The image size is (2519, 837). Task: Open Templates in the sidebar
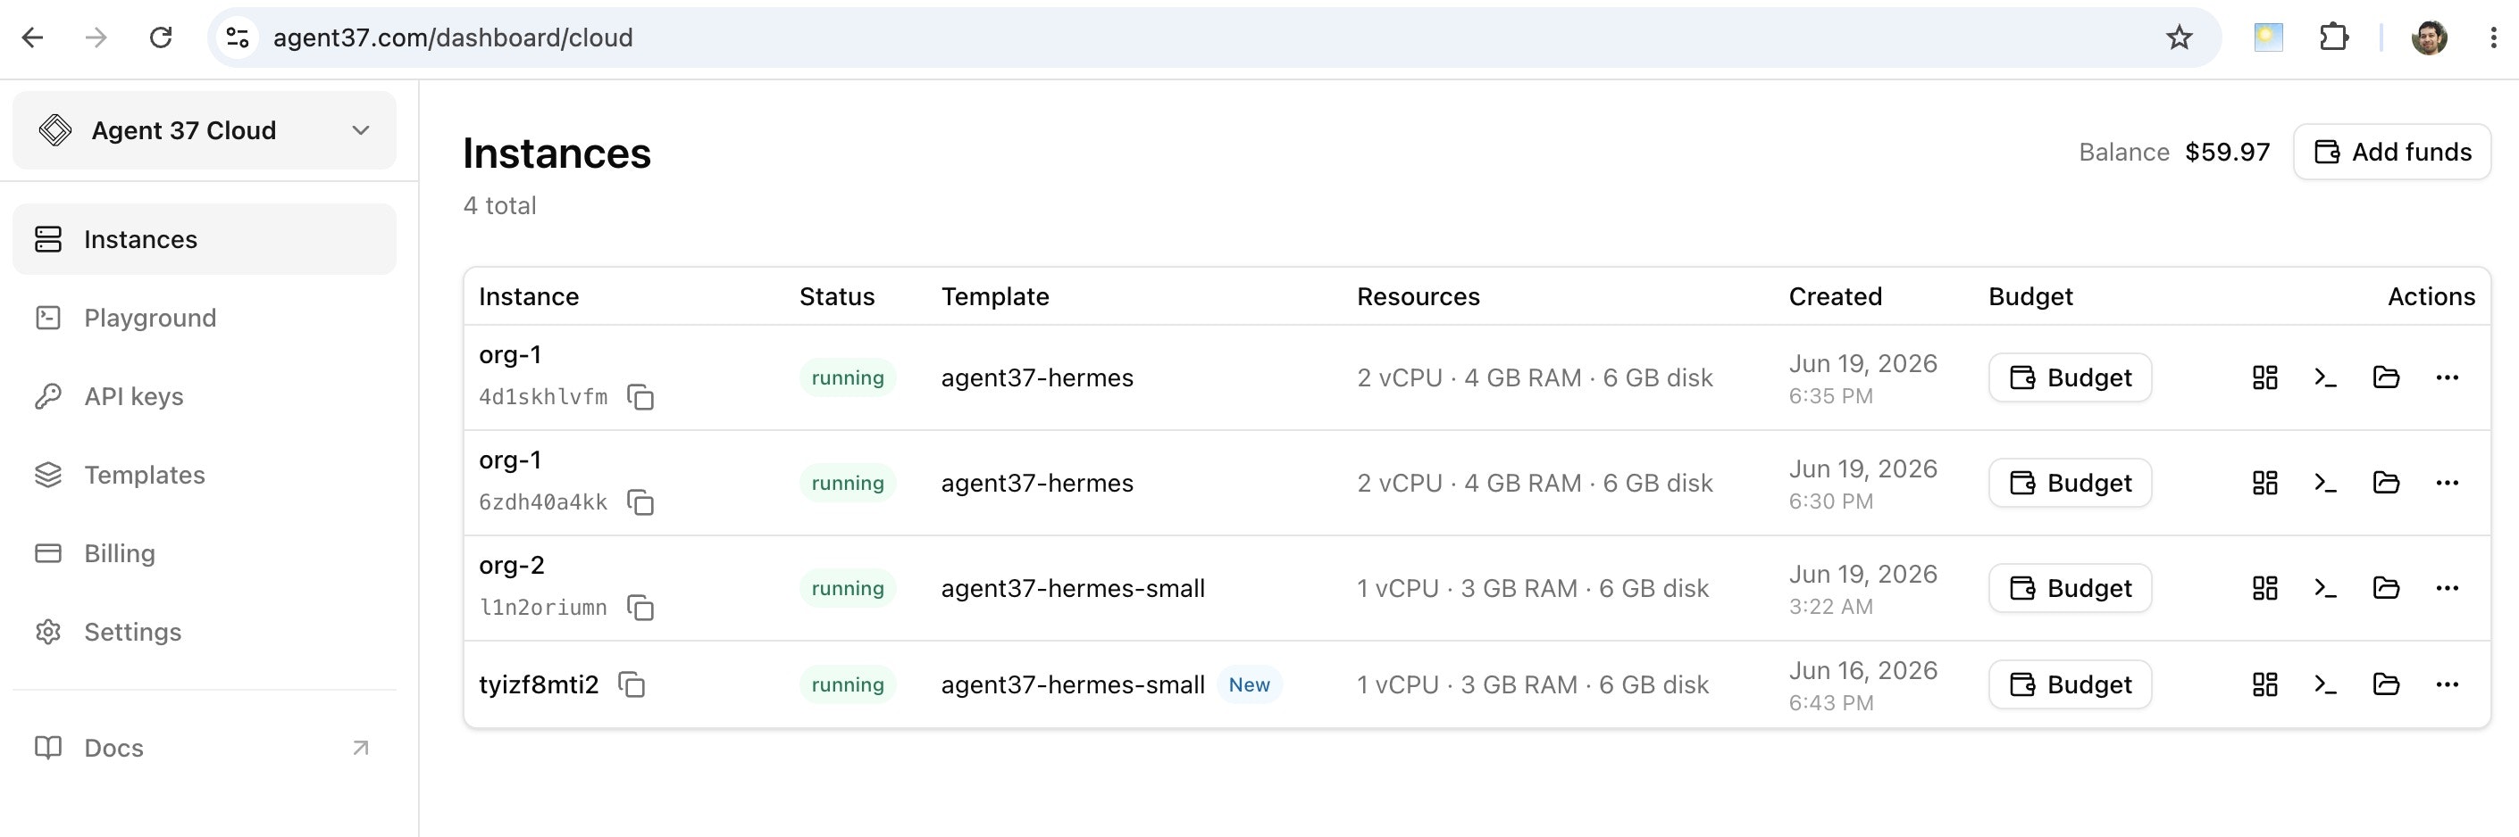coord(205,475)
